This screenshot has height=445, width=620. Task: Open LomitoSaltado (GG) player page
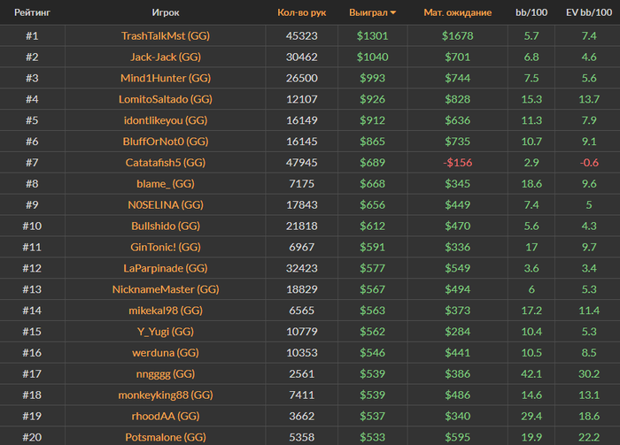click(x=166, y=99)
